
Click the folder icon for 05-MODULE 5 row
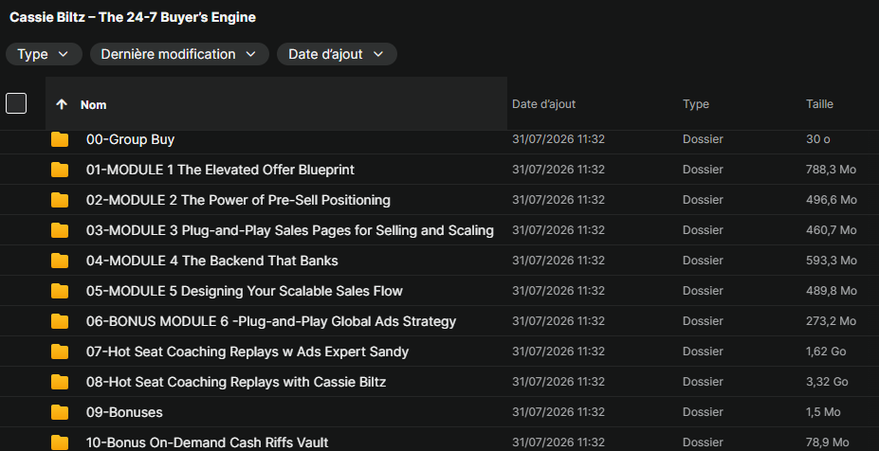point(60,291)
